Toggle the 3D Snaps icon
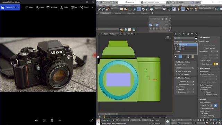222x125 pixels. pyautogui.click(x=179, y=9)
